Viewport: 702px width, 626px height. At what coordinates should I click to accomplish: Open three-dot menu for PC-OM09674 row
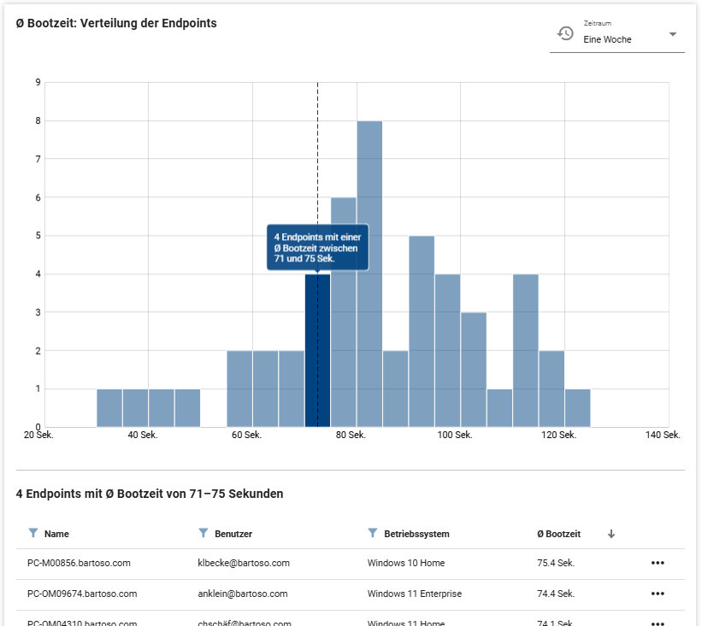pos(657,594)
